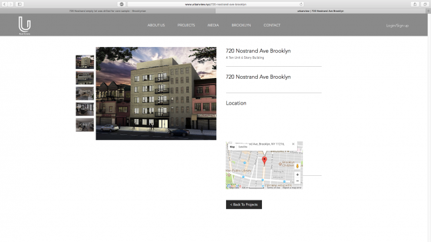The height and width of the screenshot is (242, 431).
Task: Show all tabs icon in Safari
Action: click(x=425, y=4)
